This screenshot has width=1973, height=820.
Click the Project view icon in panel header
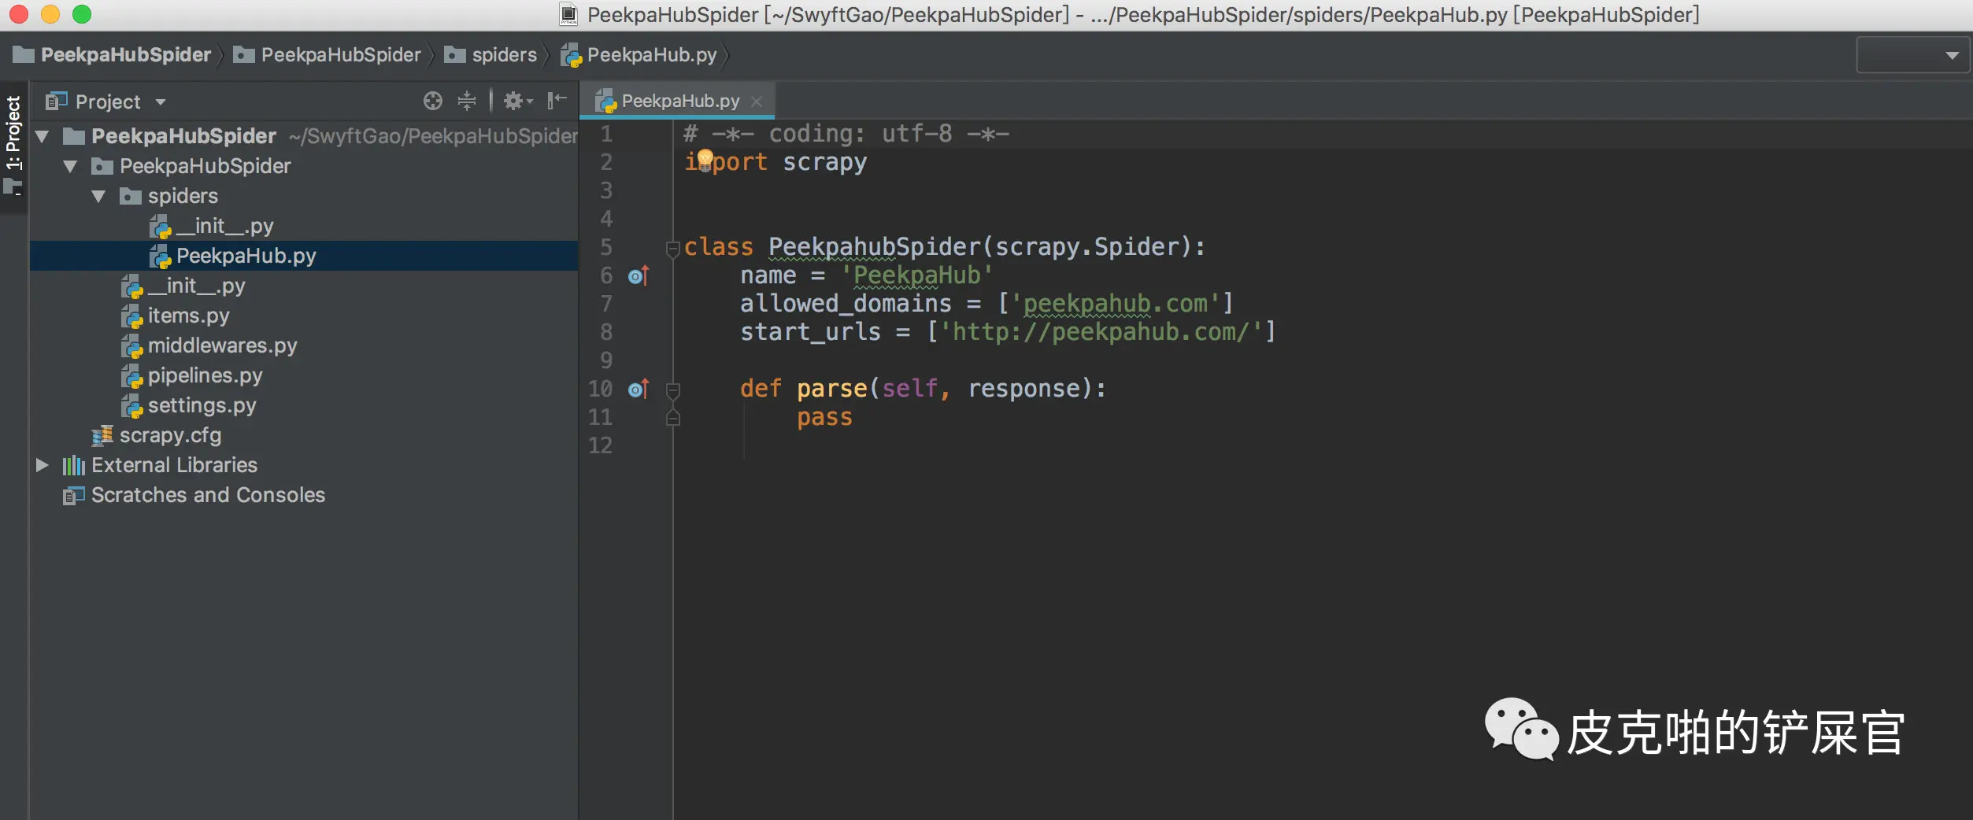56,102
